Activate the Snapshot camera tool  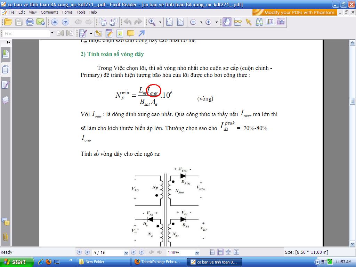point(281,22)
